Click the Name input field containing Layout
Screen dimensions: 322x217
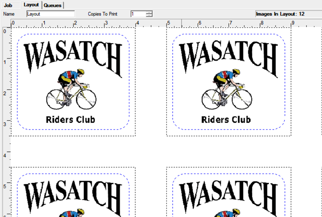coord(50,14)
